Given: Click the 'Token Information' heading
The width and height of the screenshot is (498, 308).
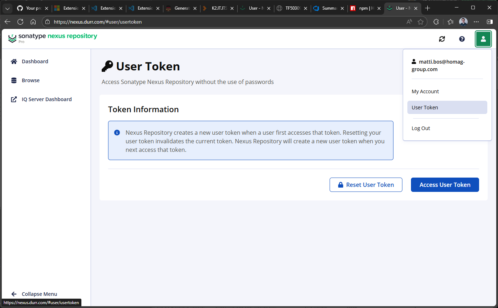Looking at the screenshot, I should pos(143,109).
